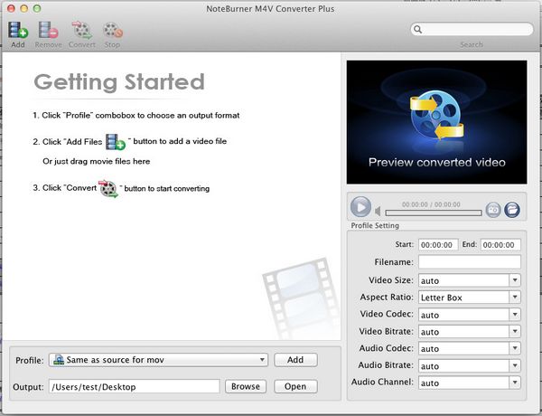Click the Stop toolbar icon
This screenshot has width=542, height=416.
click(x=113, y=30)
